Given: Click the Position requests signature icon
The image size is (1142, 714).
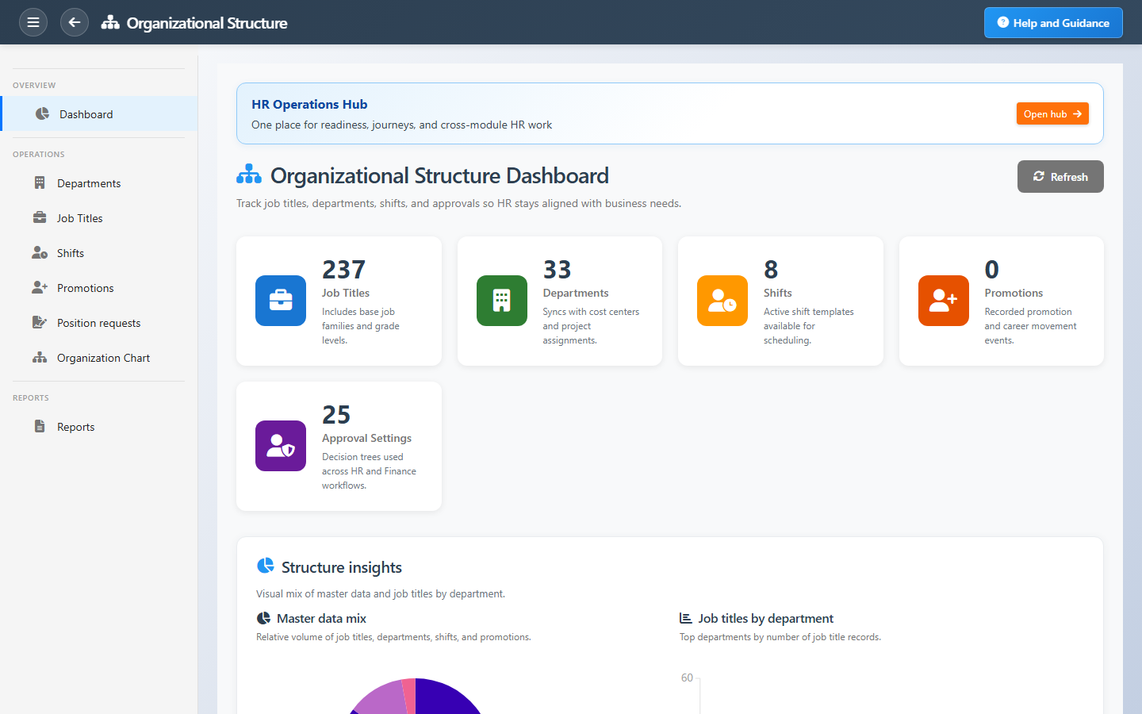Looking at the screenshot, I should [x=40, y=322].
